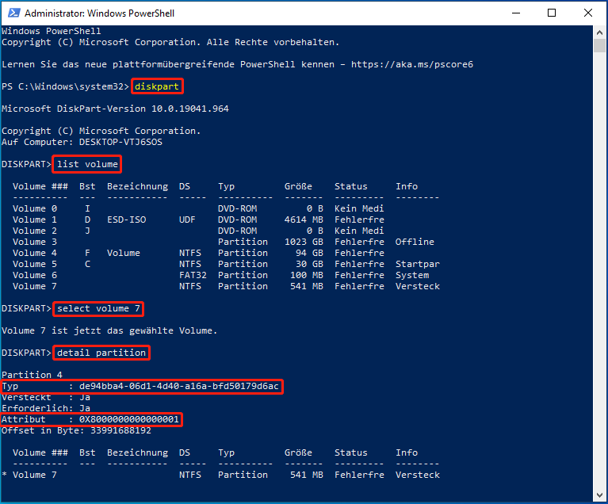Click '1023 GB' size of Volume 3
The height and width of the screenshot is (504, 608).
click(x=304, y=242)
